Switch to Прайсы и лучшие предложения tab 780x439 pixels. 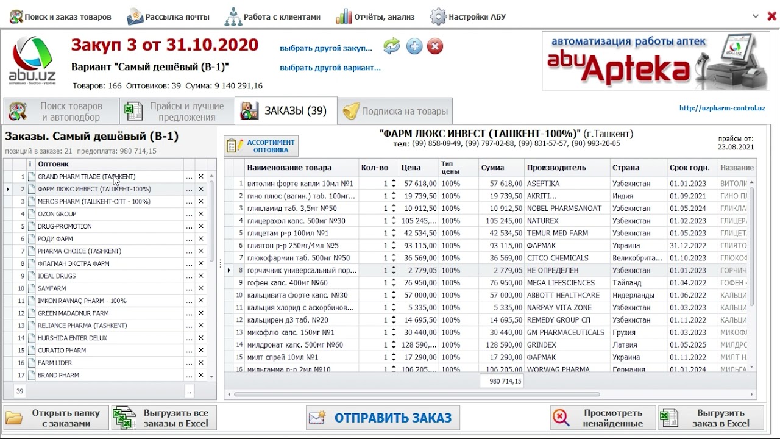[x=177, y=111]
